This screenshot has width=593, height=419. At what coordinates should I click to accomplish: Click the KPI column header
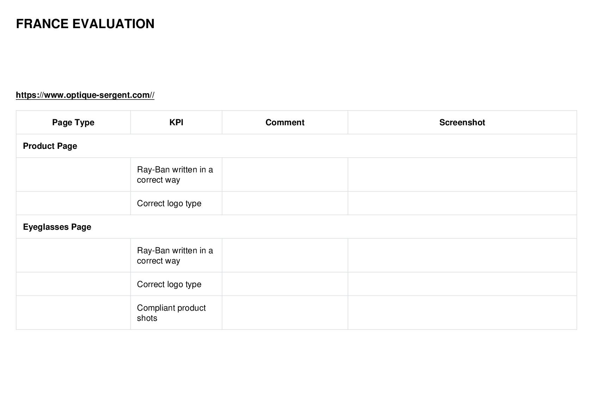[x=176, y=122]
